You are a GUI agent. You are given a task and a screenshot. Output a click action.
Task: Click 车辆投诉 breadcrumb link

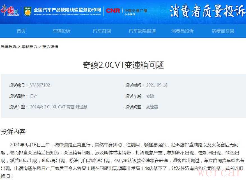click(x=29, y=47)
